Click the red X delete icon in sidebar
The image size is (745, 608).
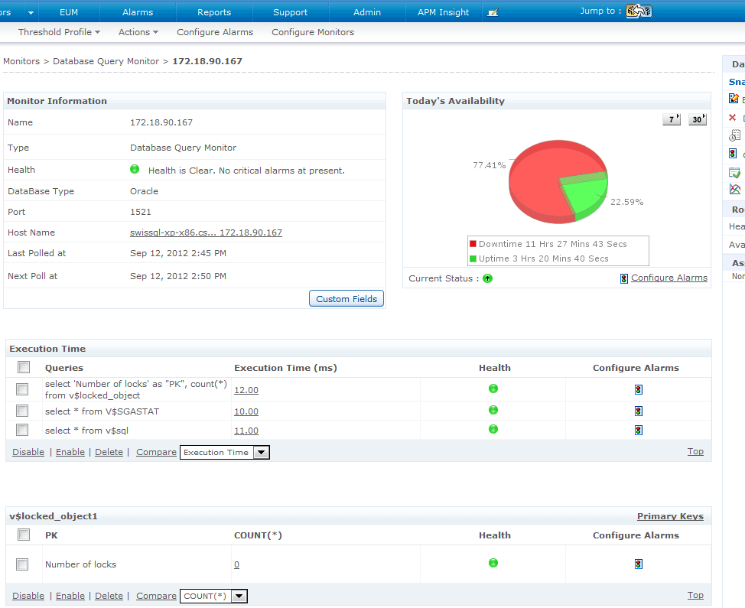(x=733, y=117)
